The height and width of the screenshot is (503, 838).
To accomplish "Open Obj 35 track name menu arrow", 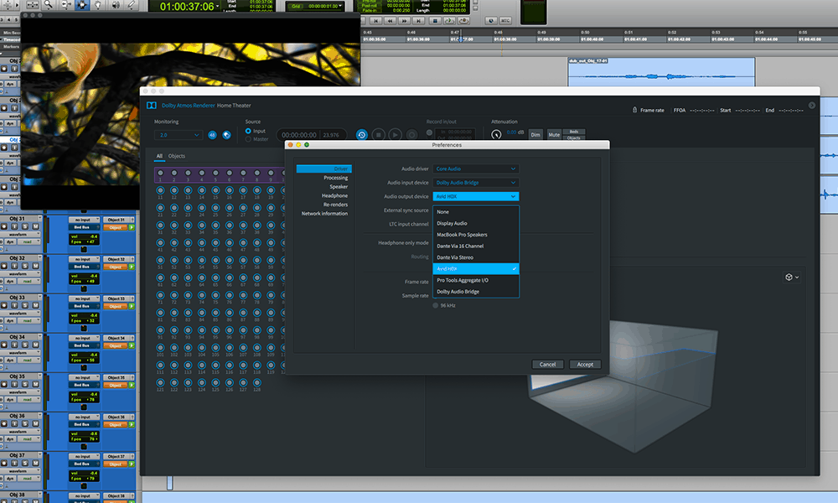I will [39, 376].
